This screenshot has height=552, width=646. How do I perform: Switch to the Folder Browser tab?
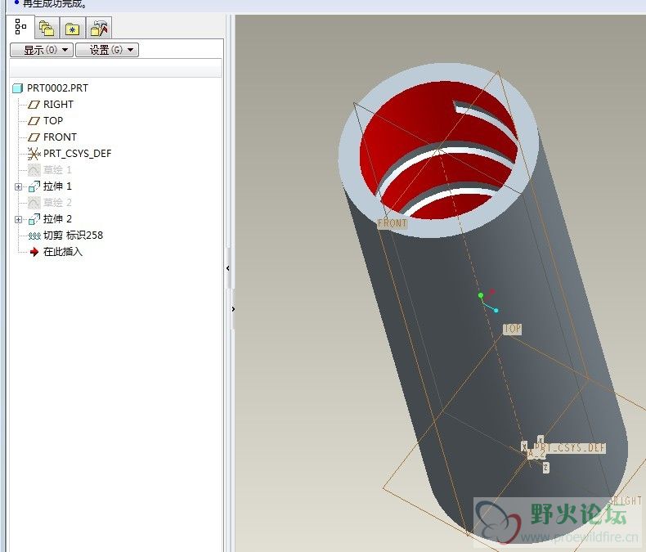(x=47, y=28)
